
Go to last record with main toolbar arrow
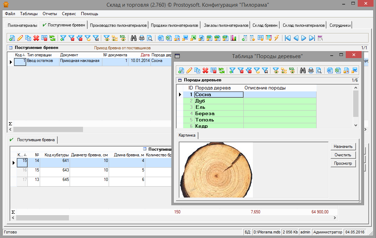[x=312, y=38]
